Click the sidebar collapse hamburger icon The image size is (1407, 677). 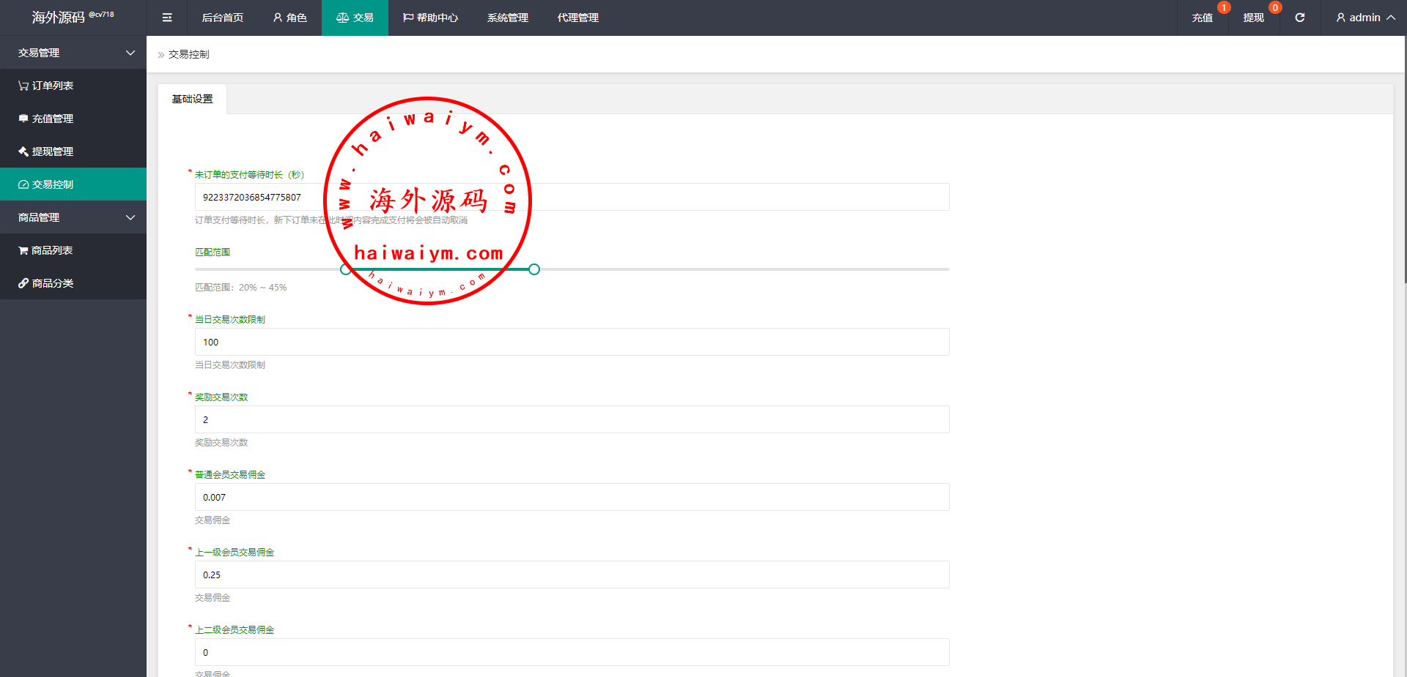tap(167, 18)
